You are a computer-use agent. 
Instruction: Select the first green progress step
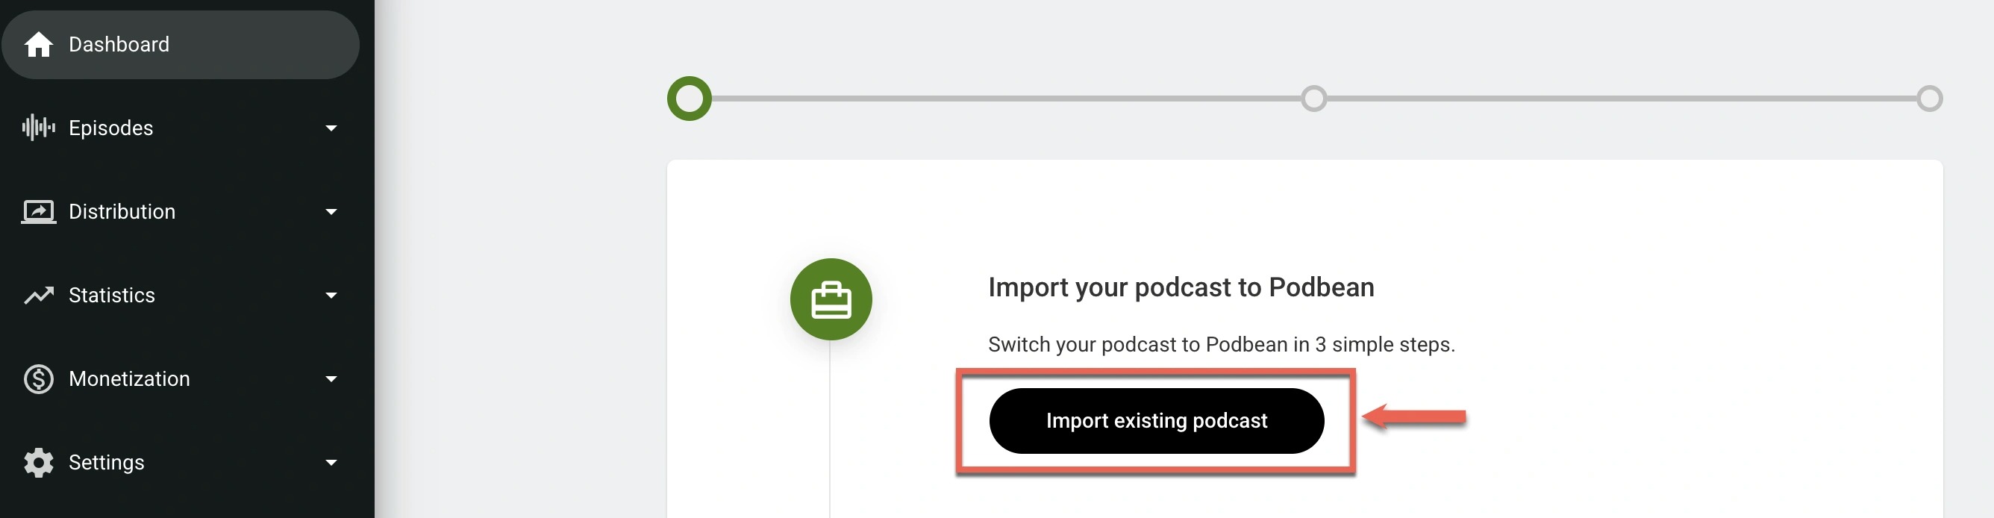point(689,99)
